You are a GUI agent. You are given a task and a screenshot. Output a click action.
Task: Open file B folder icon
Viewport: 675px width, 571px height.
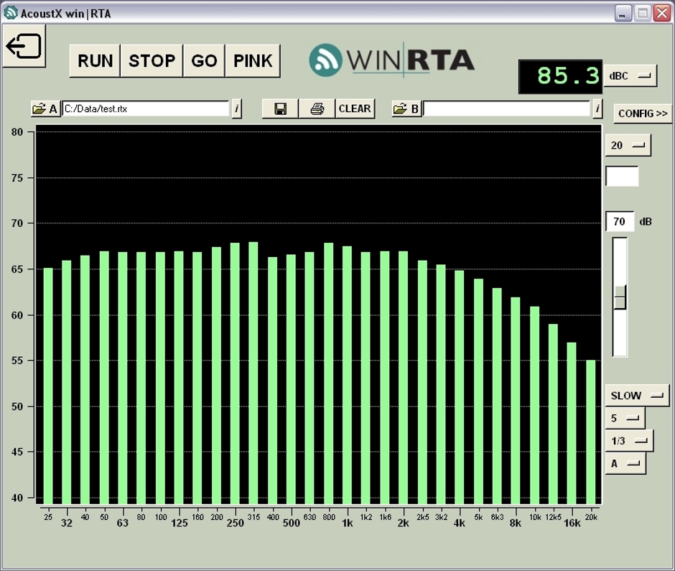point(406,109)
